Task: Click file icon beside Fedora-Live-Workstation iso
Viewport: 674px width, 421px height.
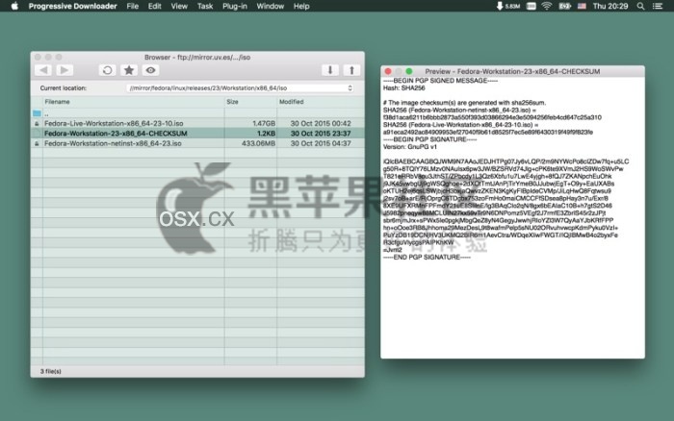Action: [x=37, y=124]
